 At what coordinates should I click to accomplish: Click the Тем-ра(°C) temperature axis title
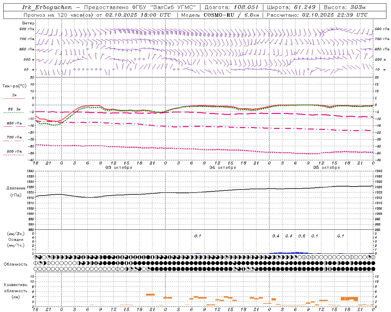coord(14,86)
